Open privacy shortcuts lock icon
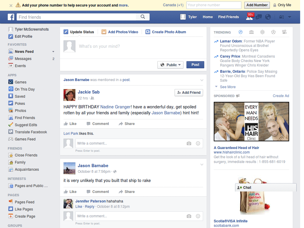The width and height of the screenshot is (304, 228). [x=281, y=17]
